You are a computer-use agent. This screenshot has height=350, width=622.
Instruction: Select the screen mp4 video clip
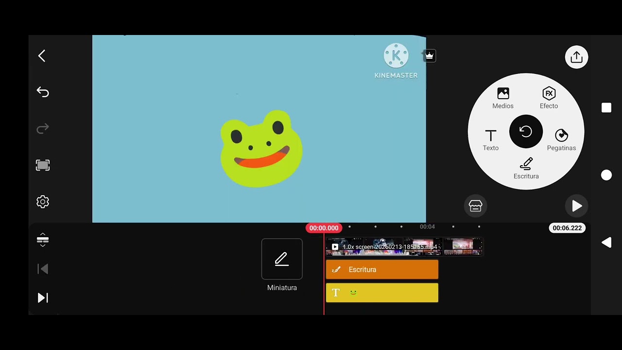click(404, 247)
